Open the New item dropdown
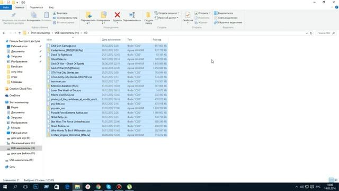 167,13
